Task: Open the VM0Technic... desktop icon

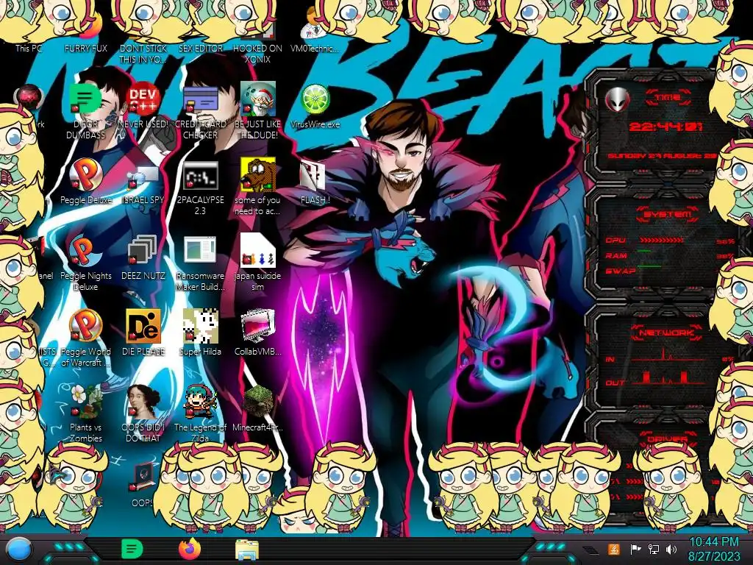Action: [315, 31]
